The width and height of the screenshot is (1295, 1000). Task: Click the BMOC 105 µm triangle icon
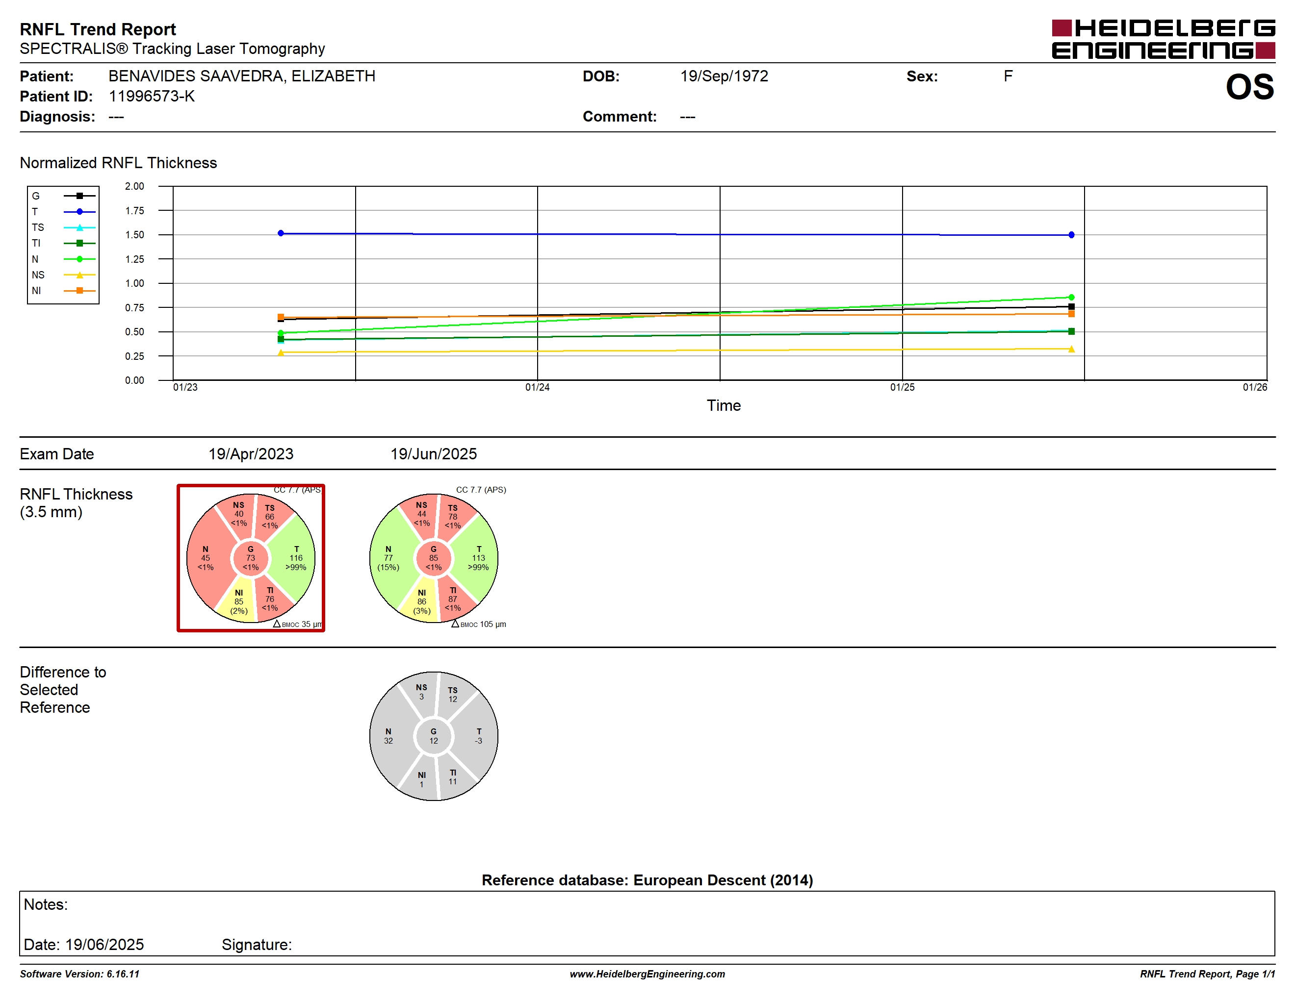455,624
